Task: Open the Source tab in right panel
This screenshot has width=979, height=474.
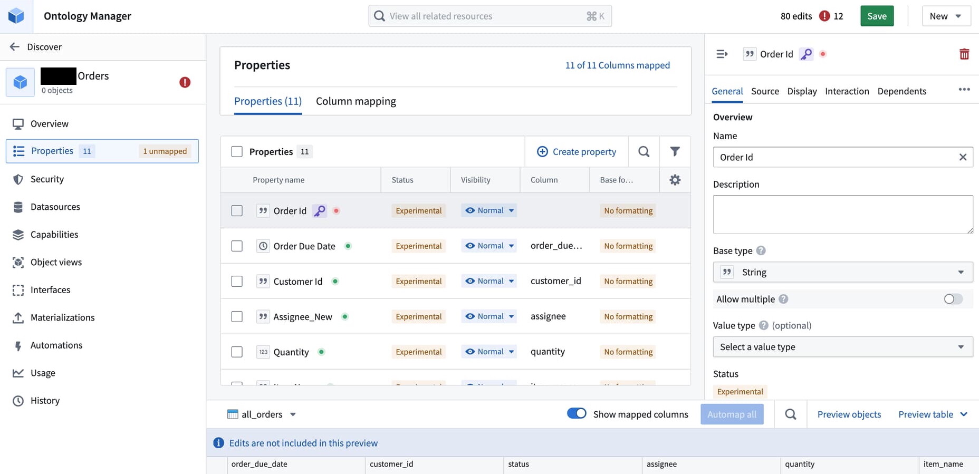Action: tap(765, 91)
